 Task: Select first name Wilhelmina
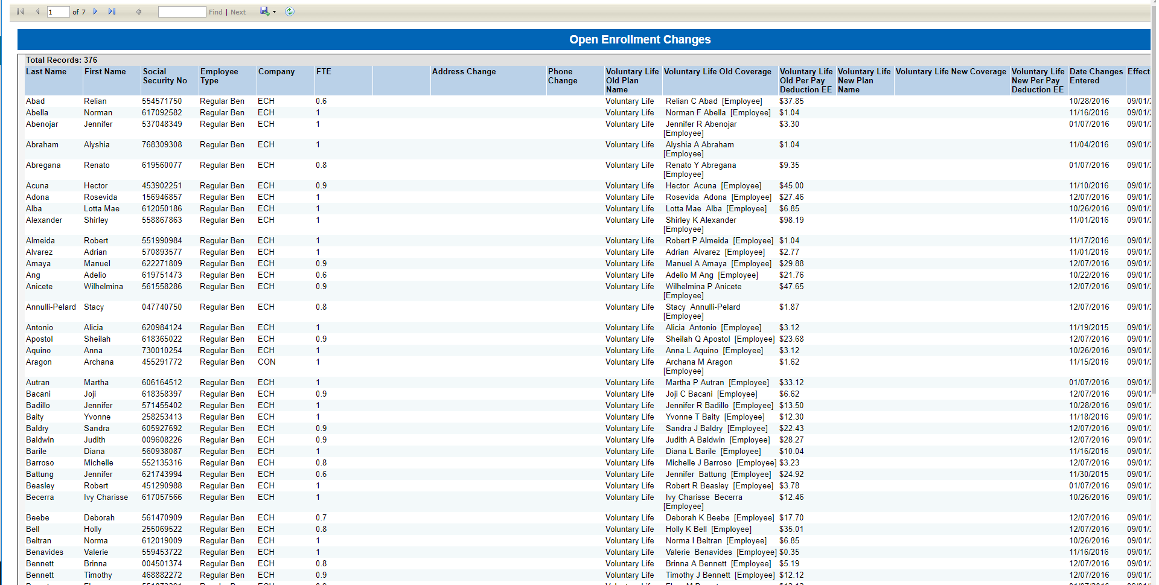click(x=103, y=286)
